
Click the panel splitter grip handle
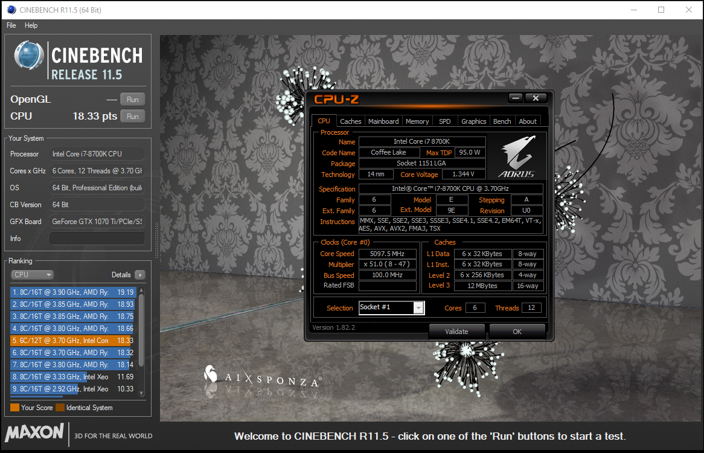point(156,239)
